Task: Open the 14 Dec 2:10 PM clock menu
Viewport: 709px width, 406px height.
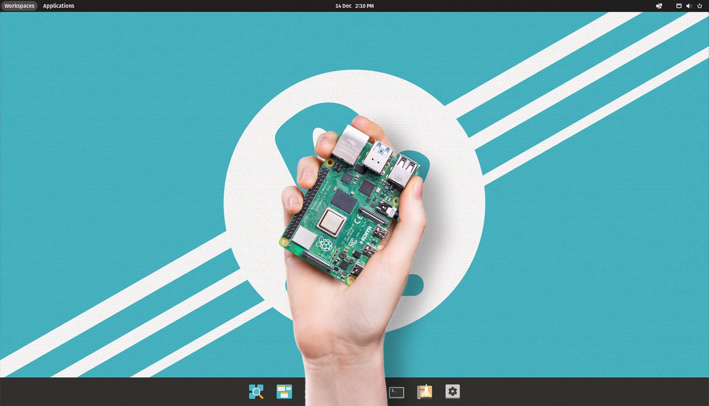Action: [x=354, y=6]
